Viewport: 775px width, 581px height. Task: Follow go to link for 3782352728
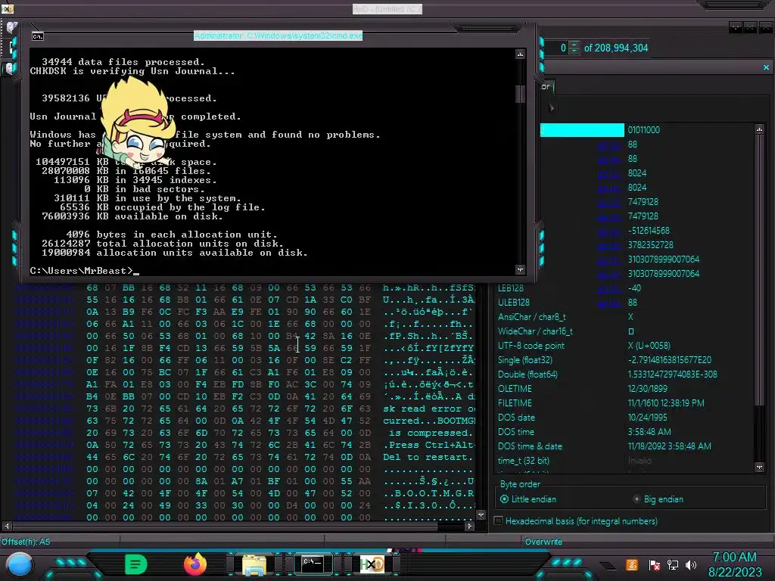coord(608,245)
